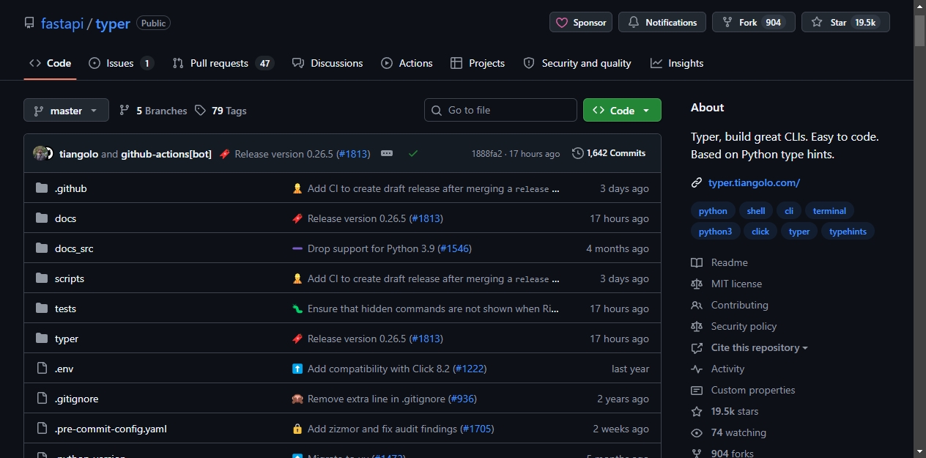Click the tiangolo avatar in the commit header
This screenshot has height=458, width=926.
click(40, 153)
